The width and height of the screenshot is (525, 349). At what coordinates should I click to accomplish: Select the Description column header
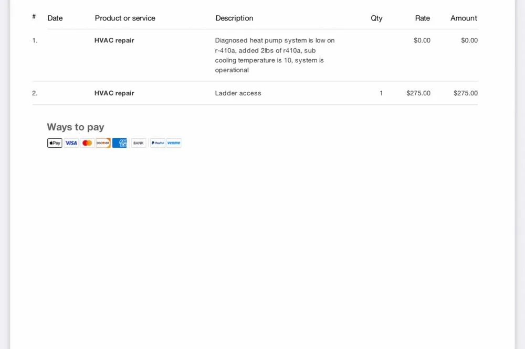click(234, 18)
